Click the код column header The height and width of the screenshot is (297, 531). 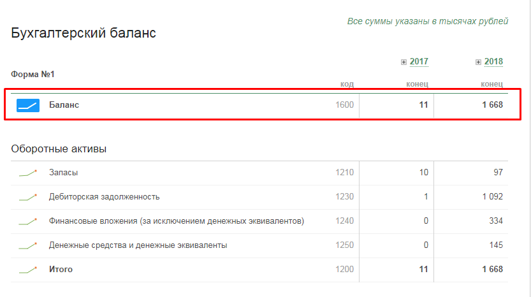[347, 84]
